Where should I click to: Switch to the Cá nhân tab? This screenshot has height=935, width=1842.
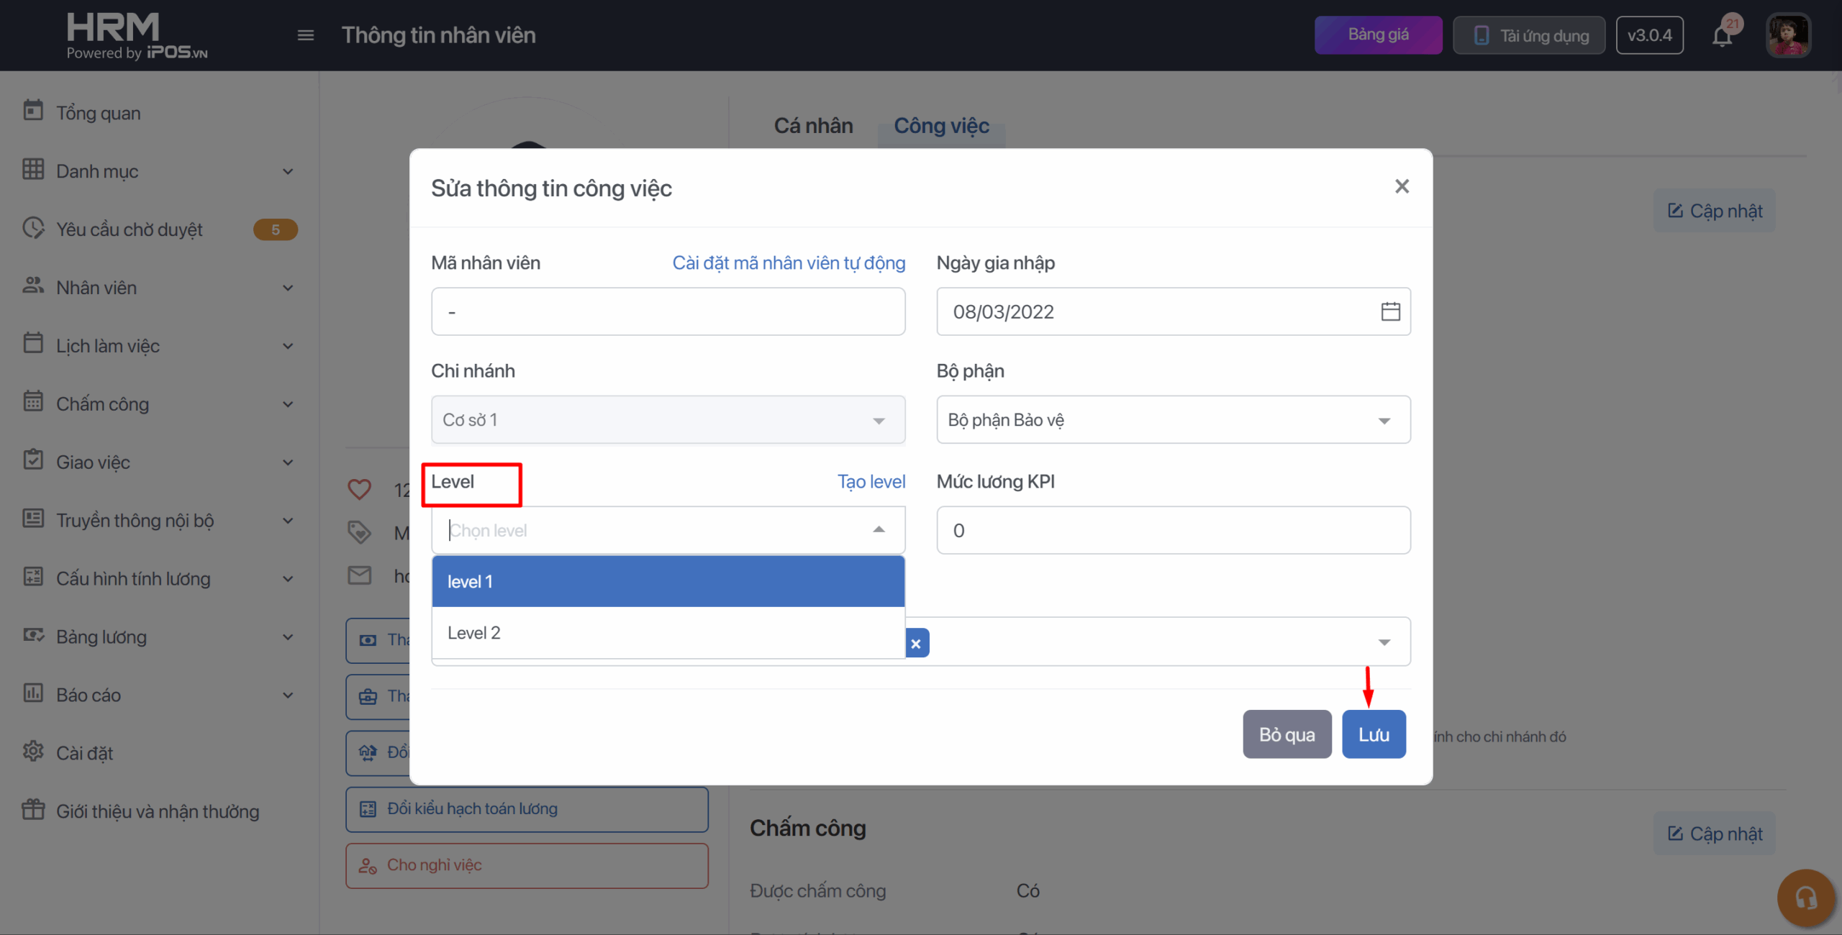(813, 126)
